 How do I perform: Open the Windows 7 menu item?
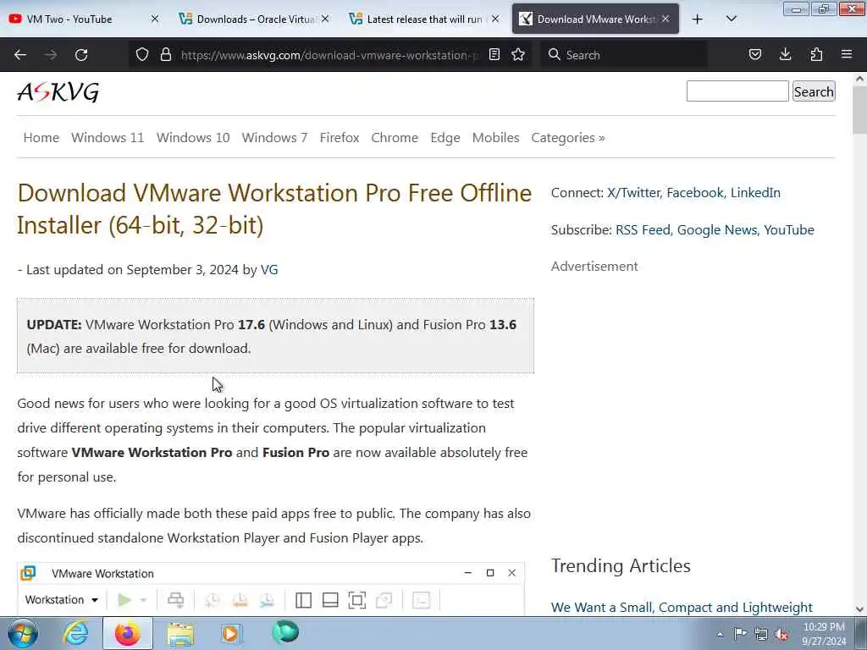(274, 138)
